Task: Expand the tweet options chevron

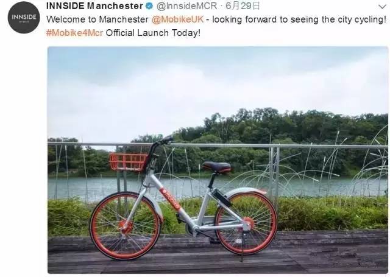Action: click(382, 7)
